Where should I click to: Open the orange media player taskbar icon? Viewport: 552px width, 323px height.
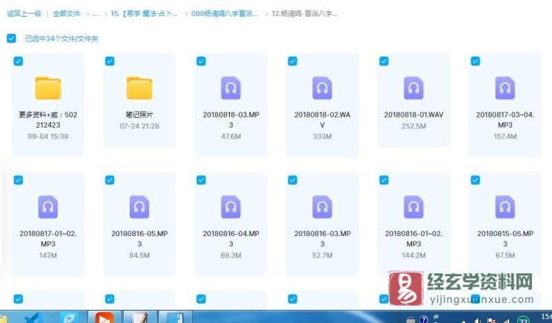click(104, 318)
